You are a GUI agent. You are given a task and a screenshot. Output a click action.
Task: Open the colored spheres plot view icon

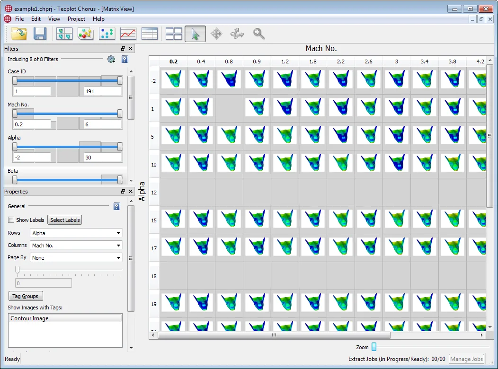85,34
